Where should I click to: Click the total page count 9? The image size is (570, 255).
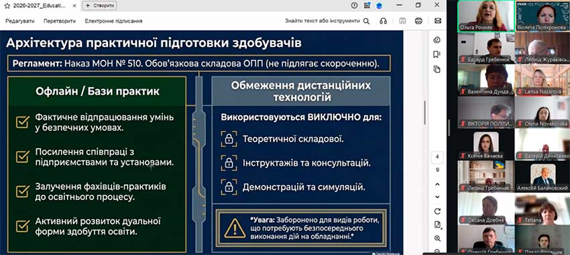click(x=437, y=170)
